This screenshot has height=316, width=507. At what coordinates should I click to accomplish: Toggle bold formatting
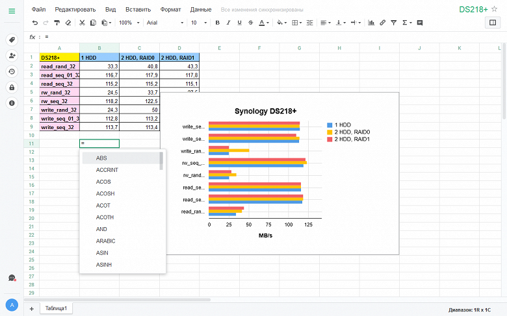tap(217, 23)
